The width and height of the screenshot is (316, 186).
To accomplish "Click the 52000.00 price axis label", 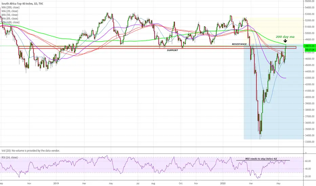I will (x=310, y=21).
